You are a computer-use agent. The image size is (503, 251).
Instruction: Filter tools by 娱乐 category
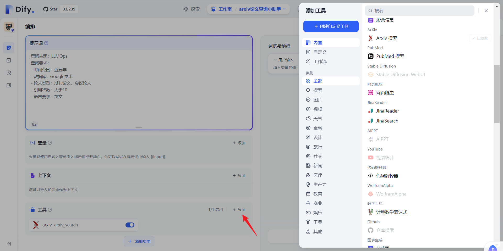(331, 213)
